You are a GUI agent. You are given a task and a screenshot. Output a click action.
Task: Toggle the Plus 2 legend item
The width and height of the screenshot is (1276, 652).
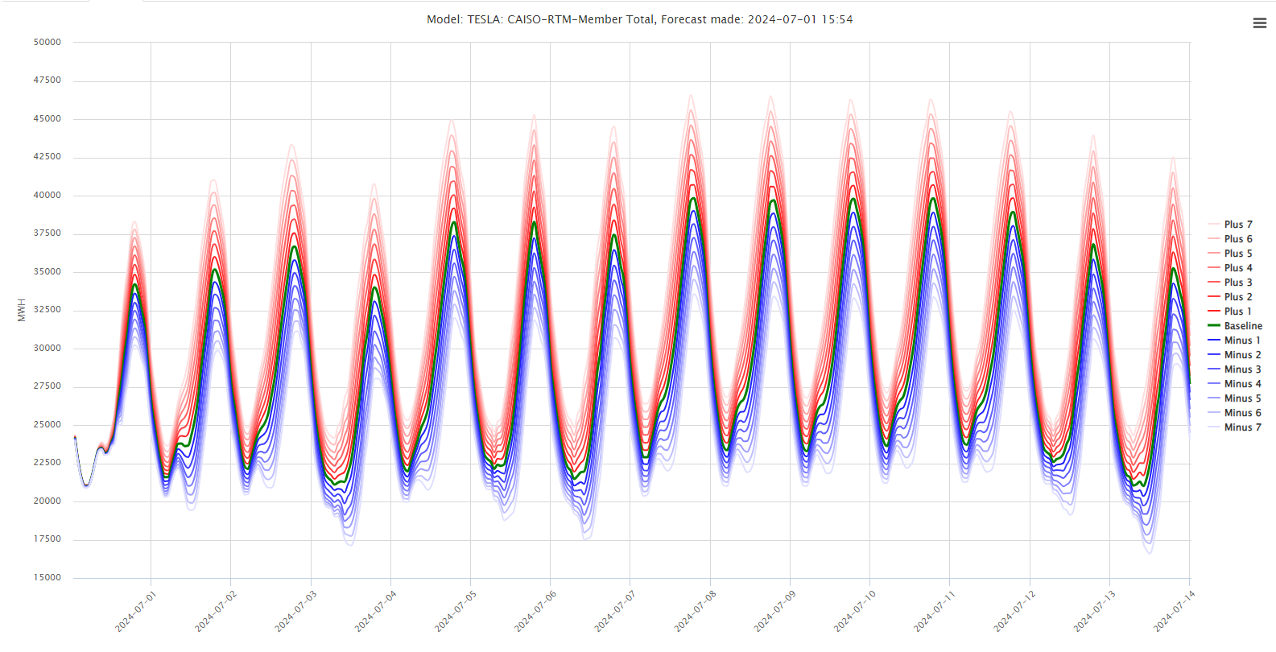pos(1230,297)
